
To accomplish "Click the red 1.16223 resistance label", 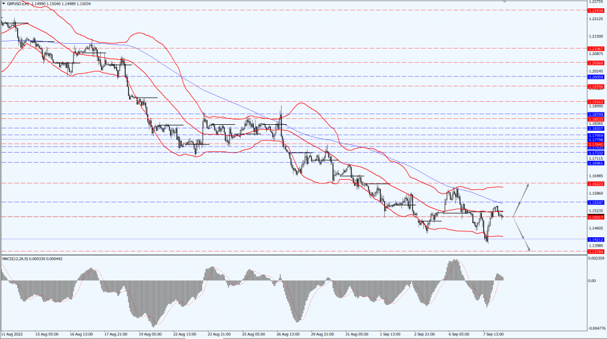I will coord(596,183).
